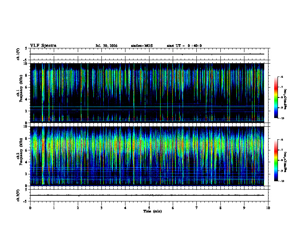Screen dimensions: 302x233
Task: Click the "5" tick on ch.1(V) axis
Action: (x=26, y=48)
